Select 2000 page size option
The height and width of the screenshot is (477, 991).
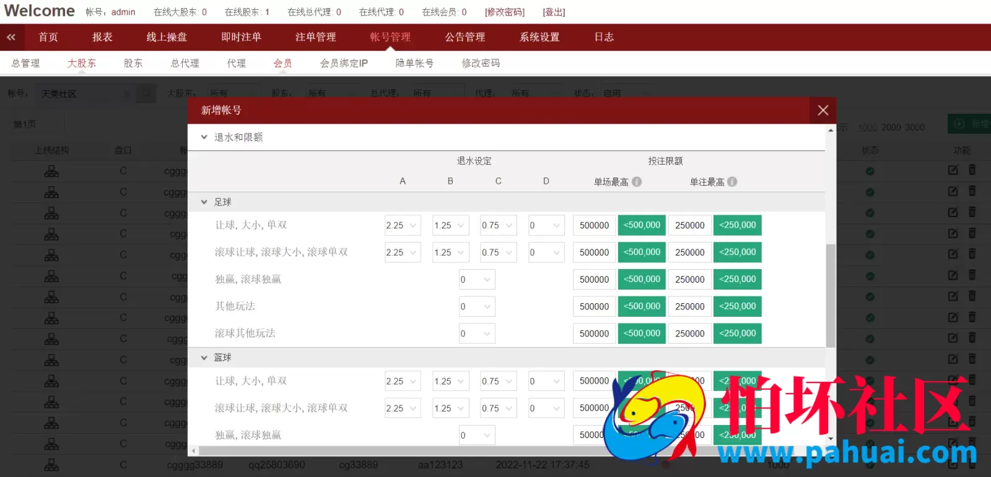coord(891,127)
